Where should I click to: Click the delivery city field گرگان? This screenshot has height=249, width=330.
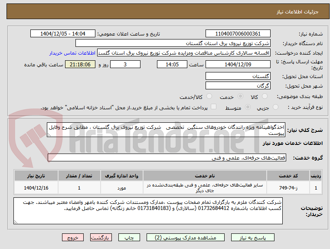click(x=238, y=85)
